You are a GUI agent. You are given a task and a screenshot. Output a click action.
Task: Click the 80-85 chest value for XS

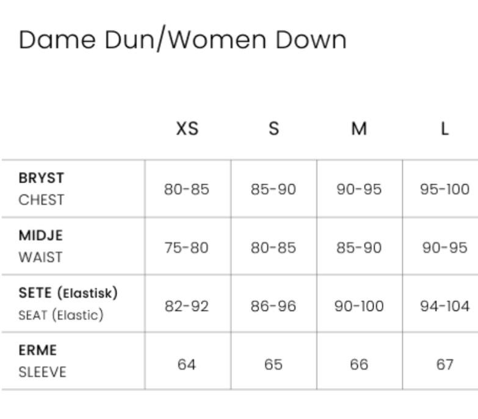[187, 189]
